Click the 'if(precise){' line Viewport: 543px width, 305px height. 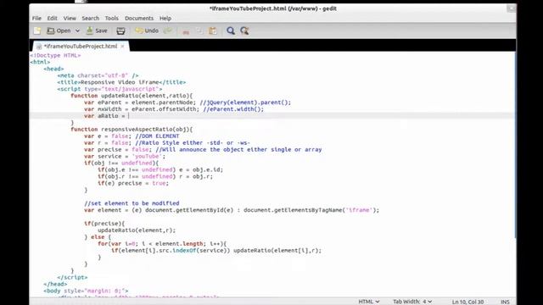tap(104, 224)
